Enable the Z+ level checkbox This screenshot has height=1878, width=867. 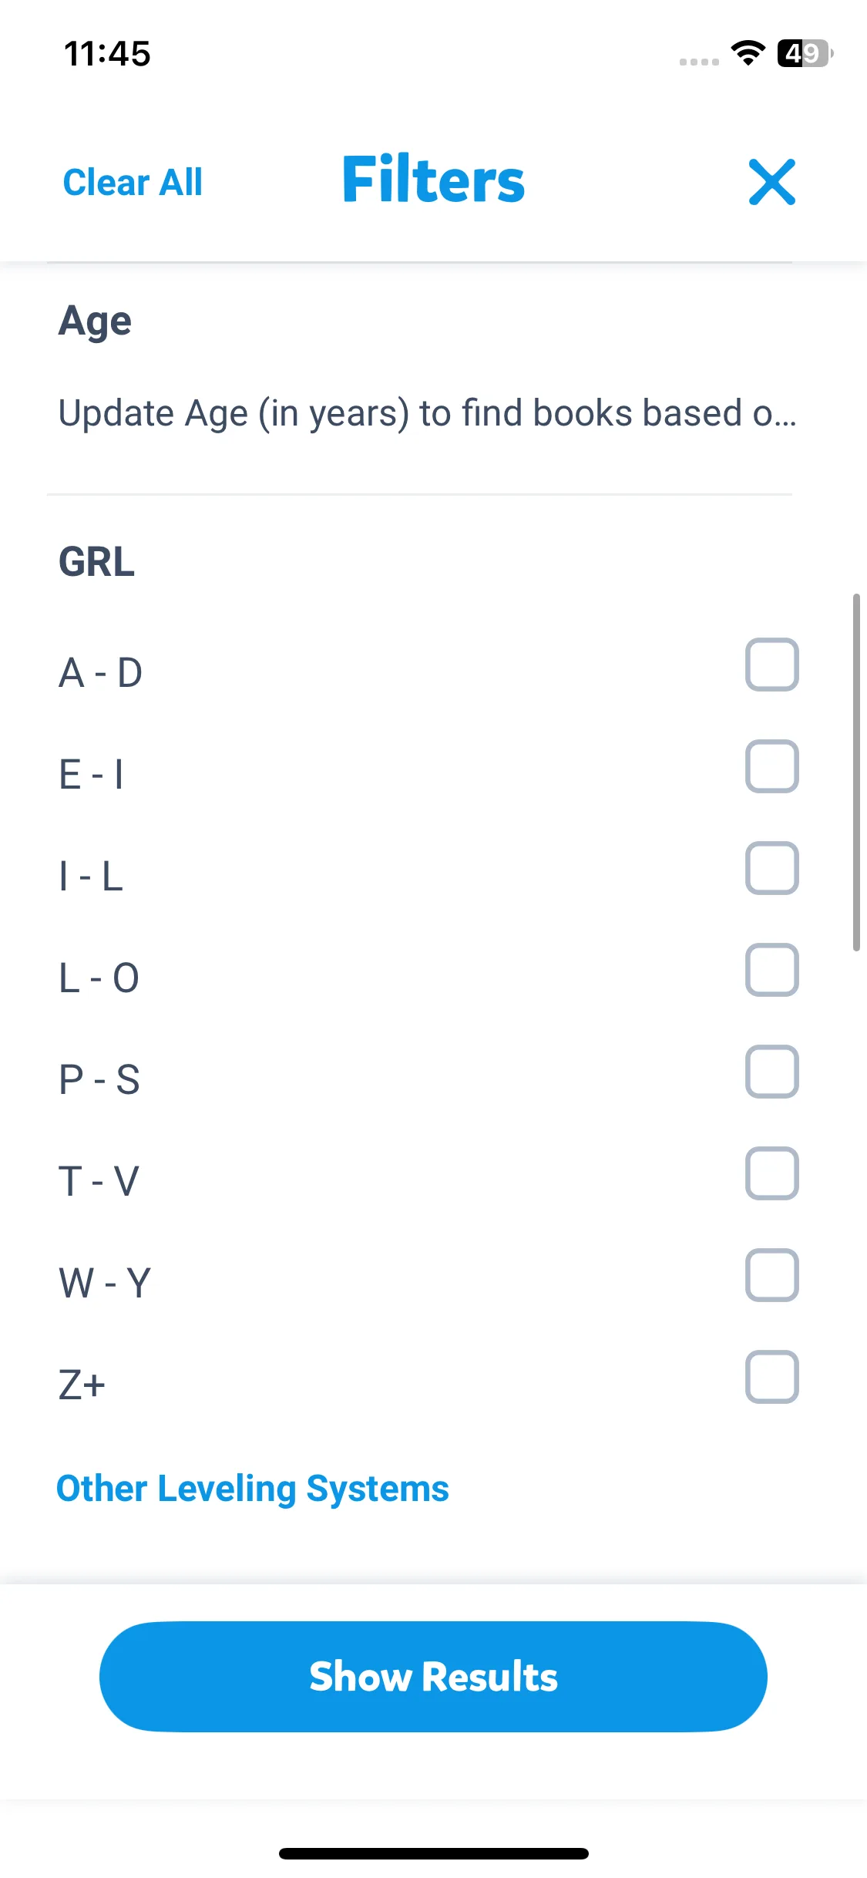pyautogui.click(x=771, y=1377)
